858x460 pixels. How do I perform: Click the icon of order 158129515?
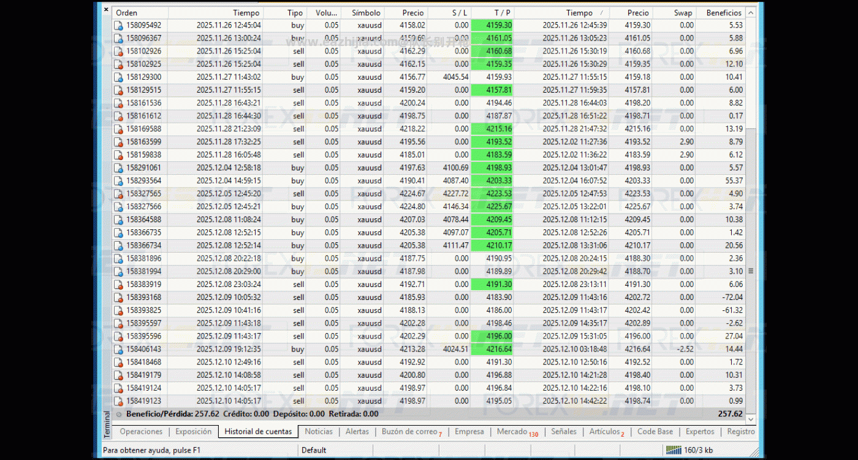coord(118,90)
